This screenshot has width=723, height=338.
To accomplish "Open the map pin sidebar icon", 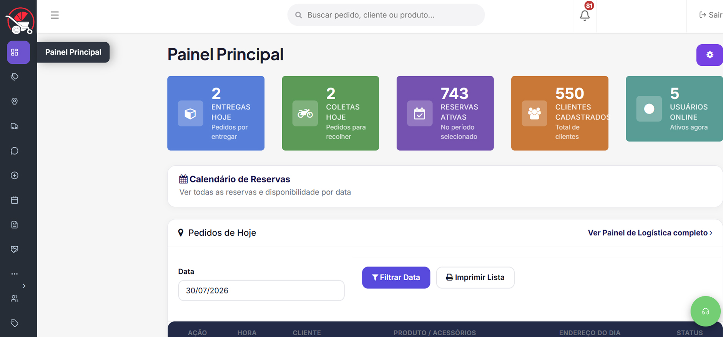I will click(x=15, y=102).
